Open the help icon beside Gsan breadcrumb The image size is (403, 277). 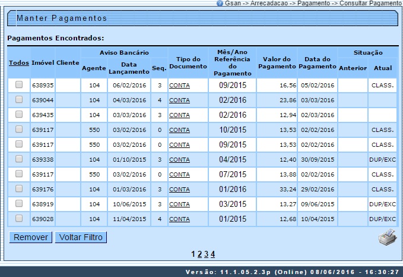pos(220,4)
